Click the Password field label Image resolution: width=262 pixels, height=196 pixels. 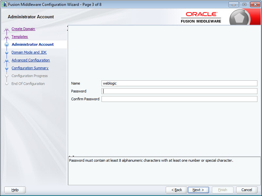(79, 91)
